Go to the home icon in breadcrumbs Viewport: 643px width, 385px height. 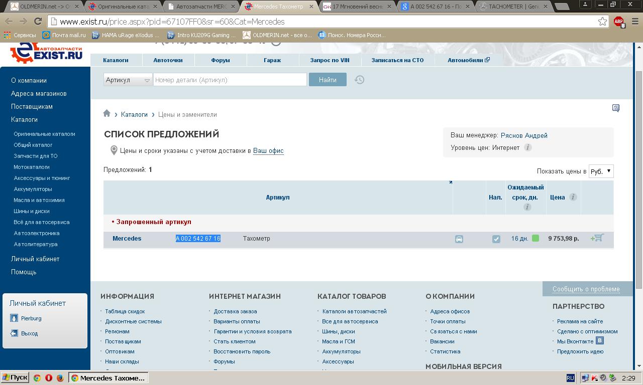click(x=106, y=114)
